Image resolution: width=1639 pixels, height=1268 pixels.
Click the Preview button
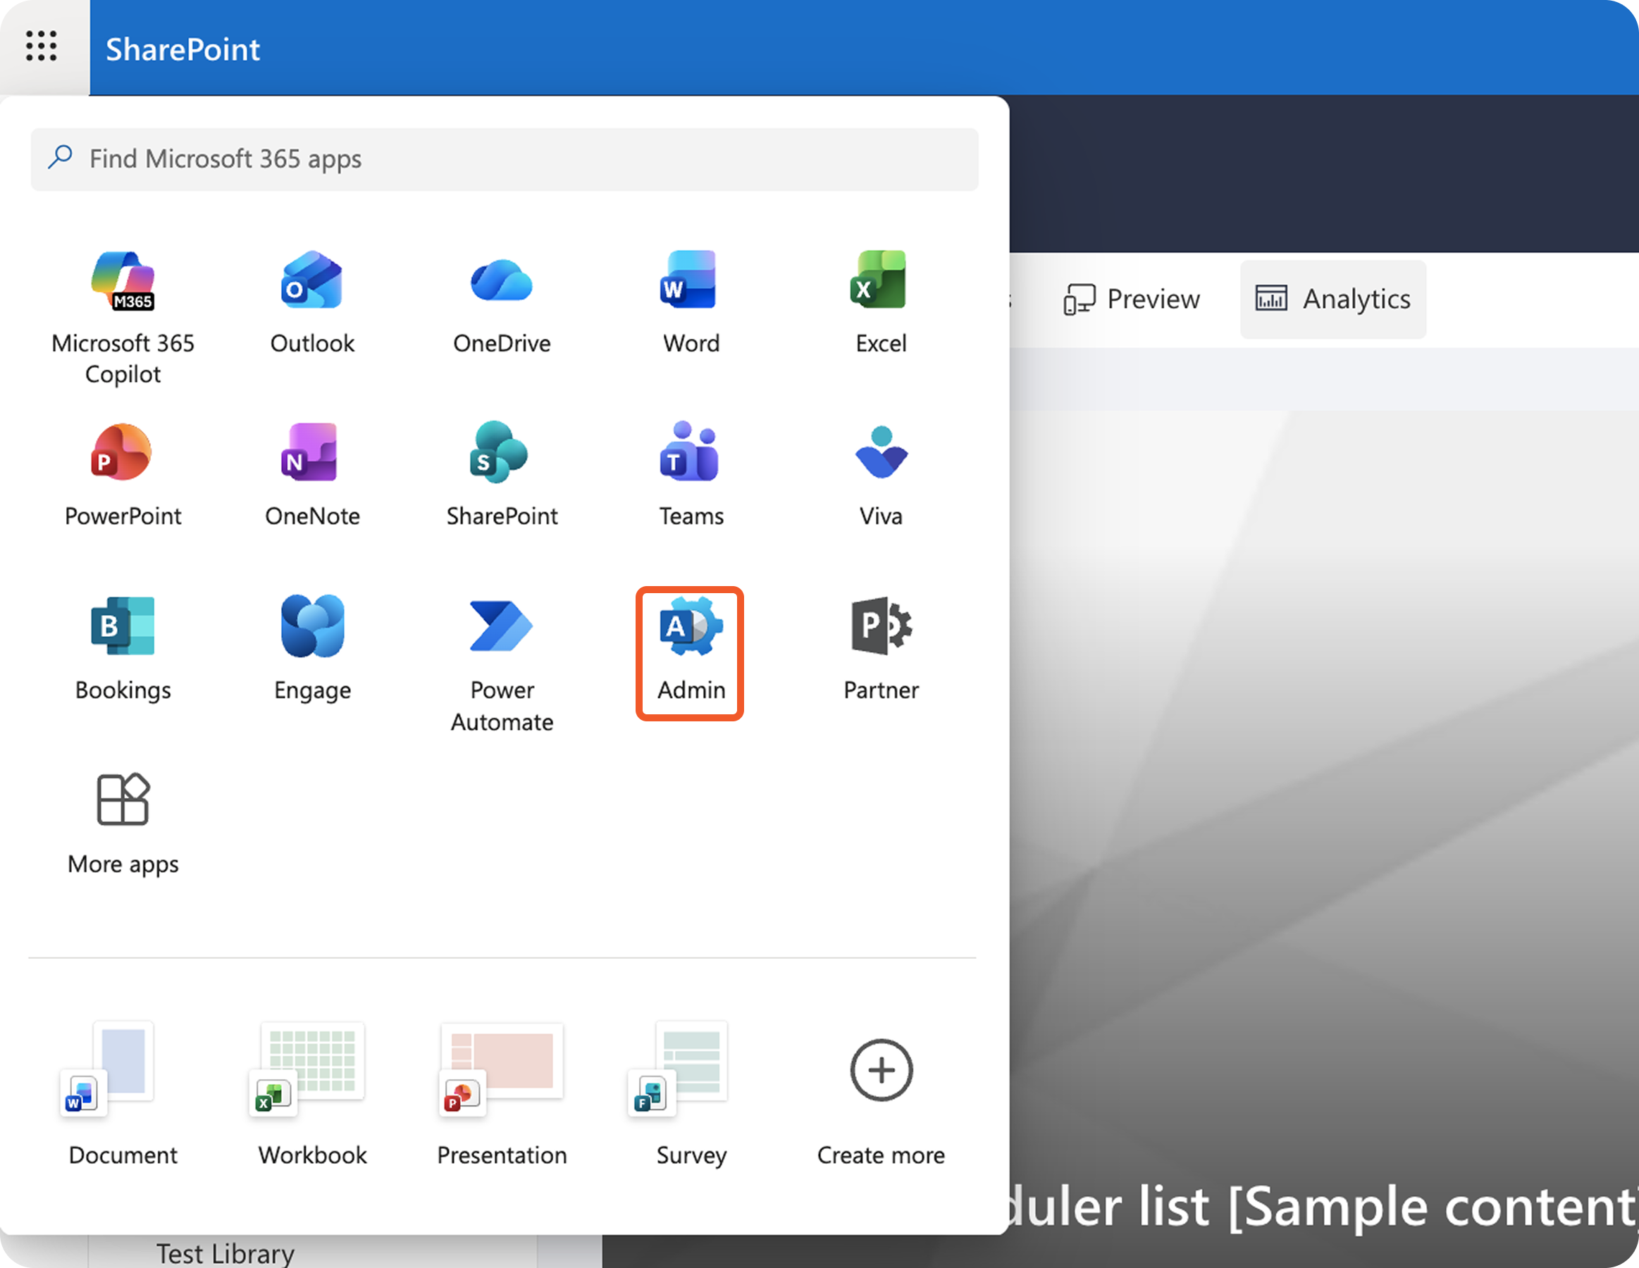point(1131,299)
